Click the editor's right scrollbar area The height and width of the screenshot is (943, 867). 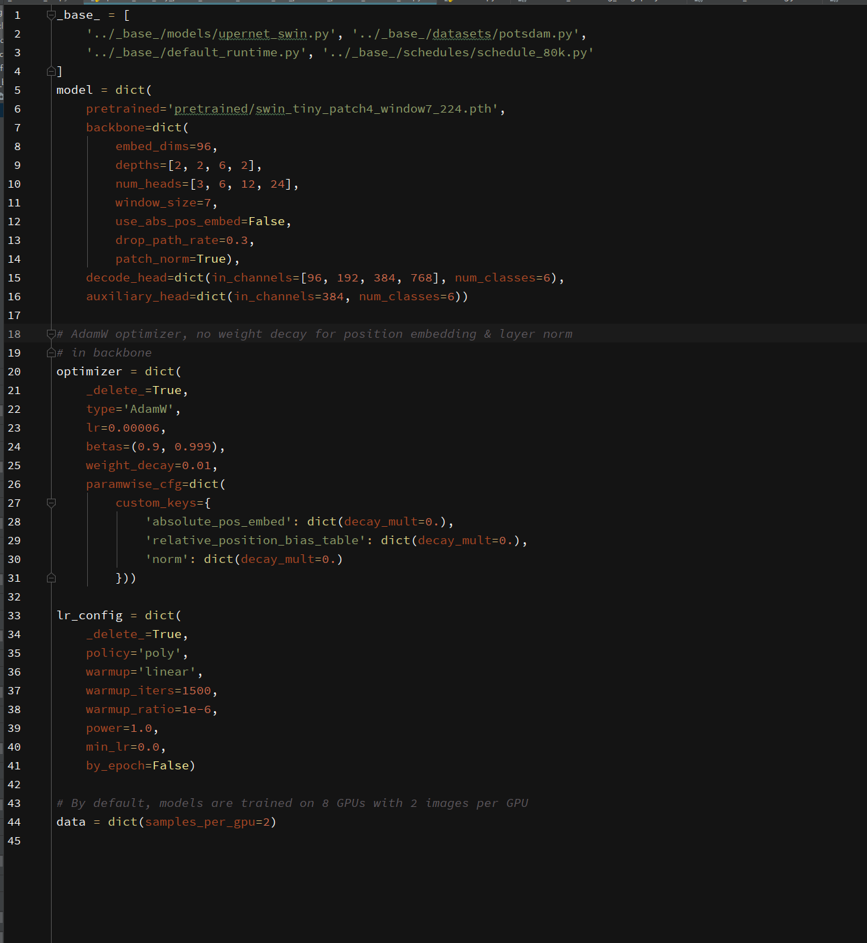[863, 268]
